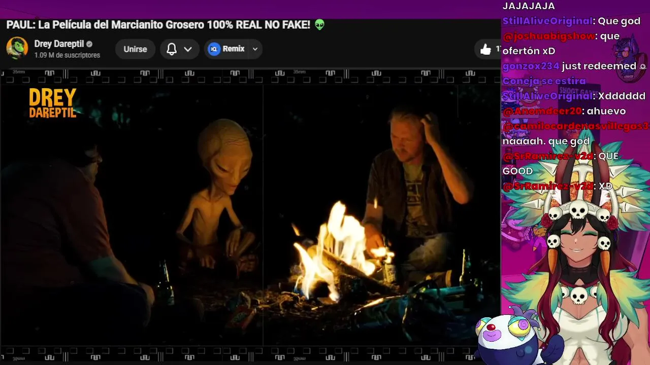Viewport: 650px width, 365px height.
Task: Click the @Anomdeer20 'ahuevo' chat message
Action: [x=564, y=111]
